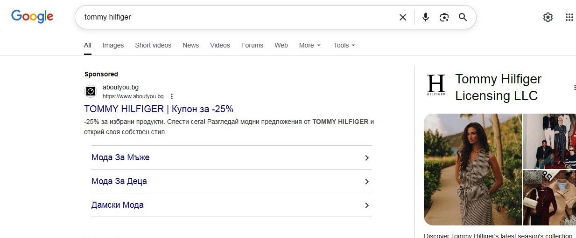The height and width of the screenshot is (238, 576).
Task: Open the settings gear menu
Action: click(x=548, y=17)
